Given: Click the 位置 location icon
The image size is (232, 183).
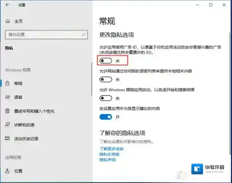Looking at the screenshot, I should (8, 171).
